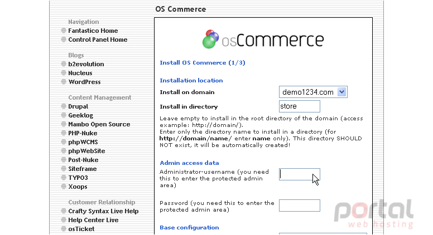
Task: Click the bullet icon beside Geeklog
Action: 64,115
